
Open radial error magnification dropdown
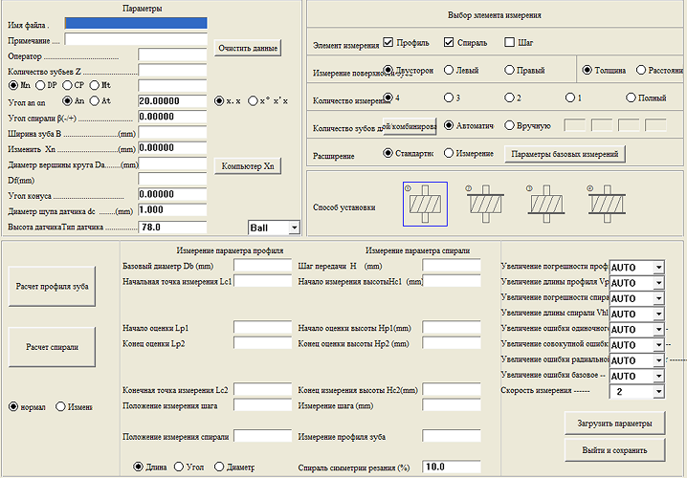[658, 360]
